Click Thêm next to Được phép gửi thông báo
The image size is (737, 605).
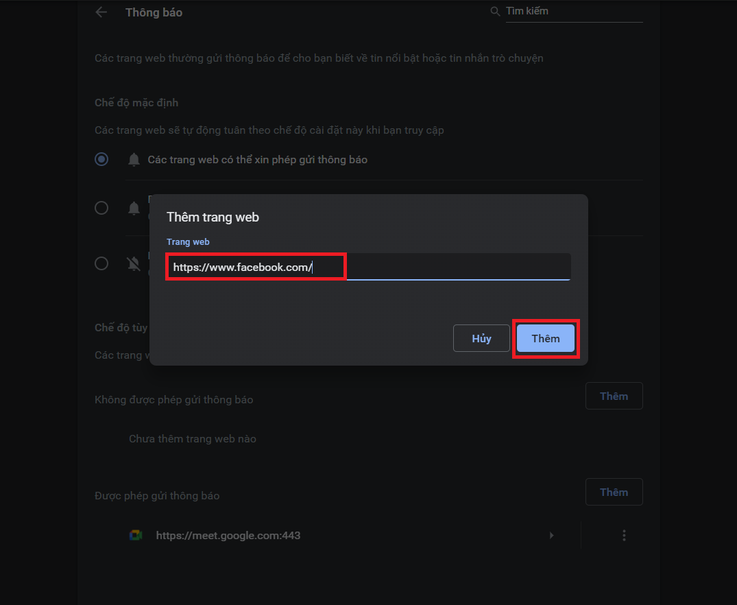pos(614,492)
